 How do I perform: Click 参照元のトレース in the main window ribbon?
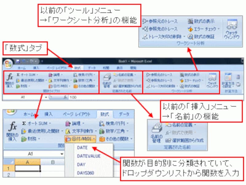click(159, 75)
